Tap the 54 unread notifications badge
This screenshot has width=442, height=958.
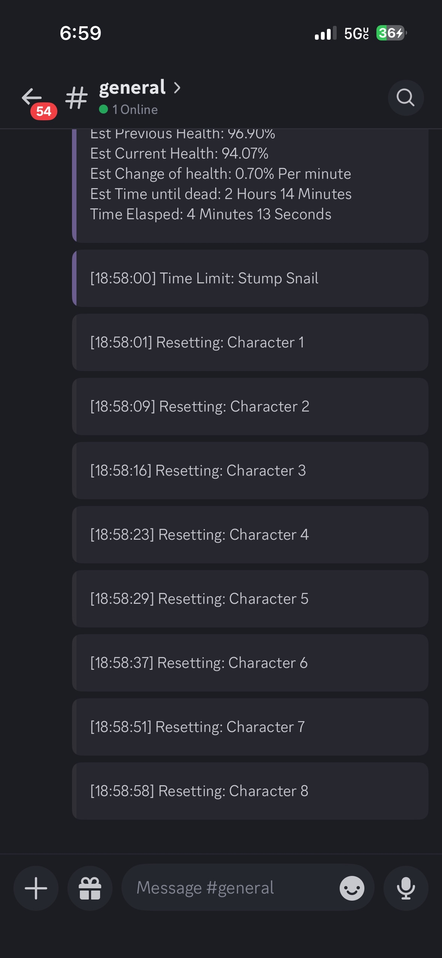click(44, 111)
